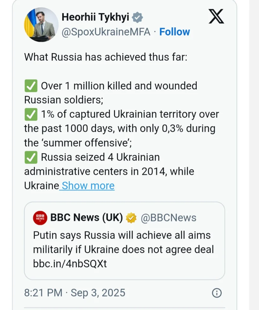
Task: Open the quoted tweet text about Putin
Action: tap(123, 242)
